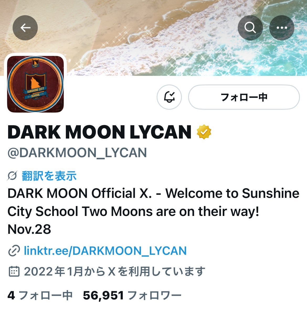307x312 pixels.
Task: Click the translate icon beside 翻訳を表示
Action: 12,176
